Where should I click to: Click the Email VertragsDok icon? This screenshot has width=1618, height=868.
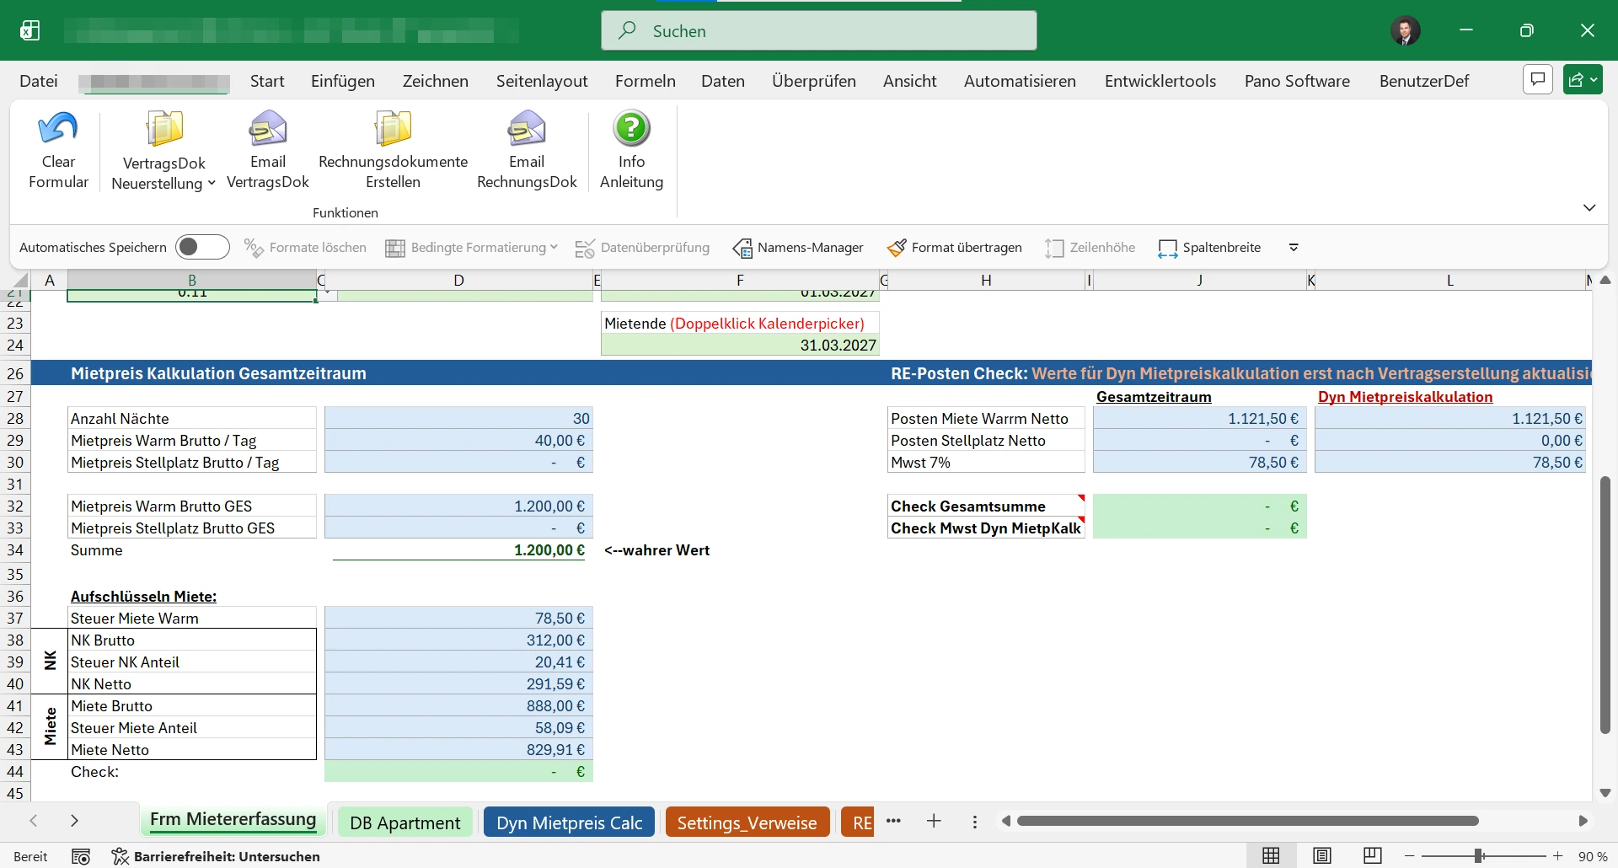click(x=268, y=129)
